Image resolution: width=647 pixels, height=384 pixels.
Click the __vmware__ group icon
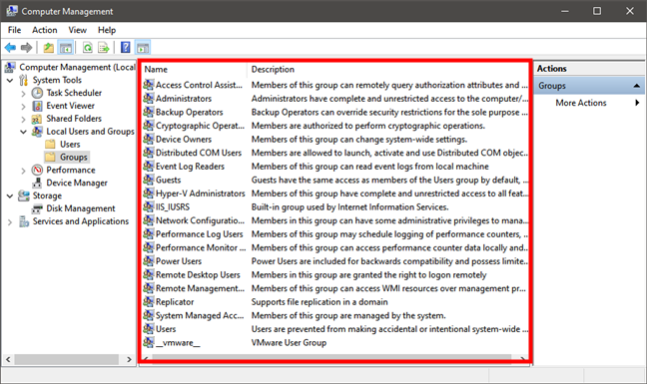point(148,342)
